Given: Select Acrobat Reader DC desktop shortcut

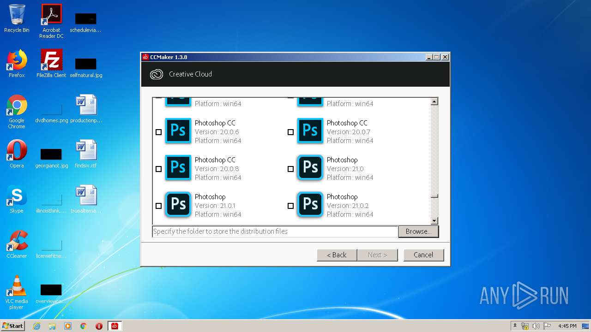Looking at the screenshot, I should (x=51, y=21).
